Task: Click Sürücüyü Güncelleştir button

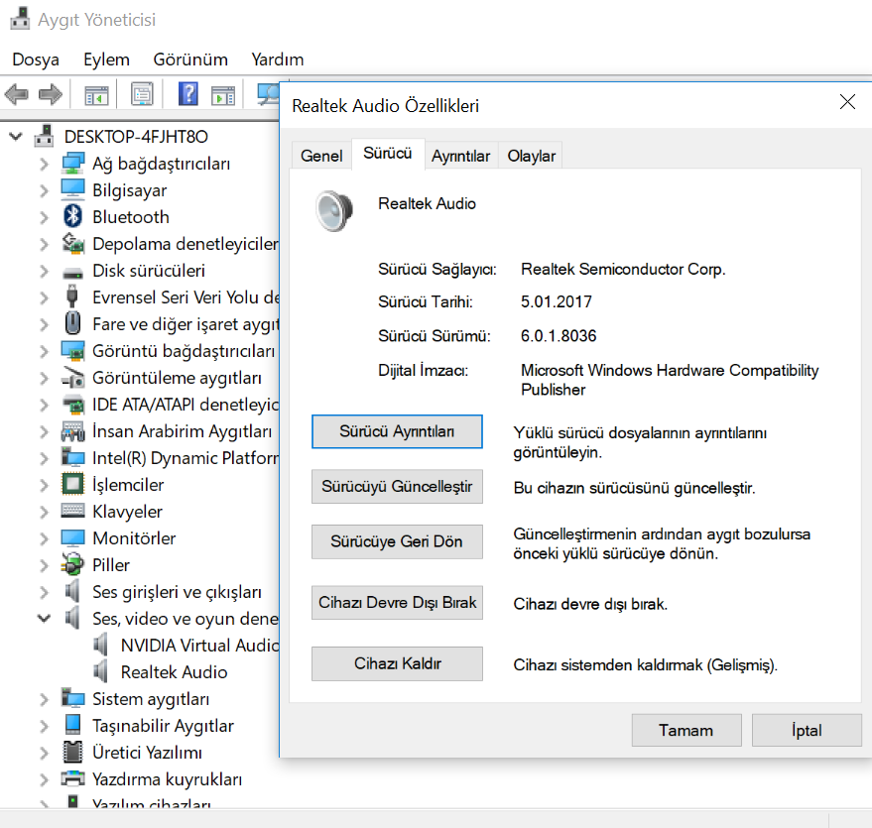Action: tap(397, 486)
